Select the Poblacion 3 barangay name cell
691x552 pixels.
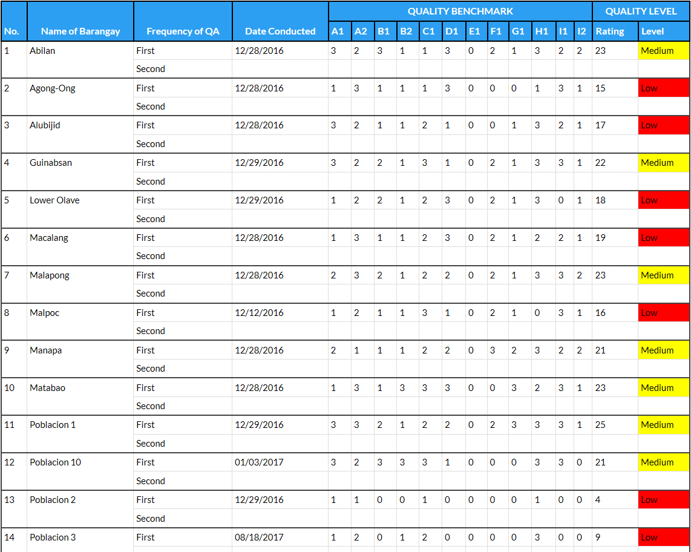[80, 540]
